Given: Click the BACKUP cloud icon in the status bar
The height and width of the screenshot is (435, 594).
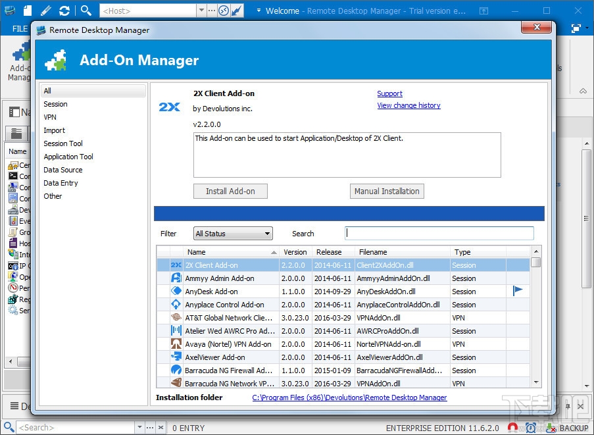Looking at the screenshot, I should click(x=551, y=428).
